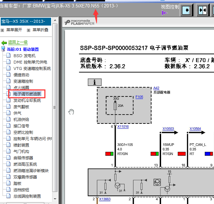Select 接口信号 in the tree
The width and height of the screenshot is (214, 204).
(21, 126)
